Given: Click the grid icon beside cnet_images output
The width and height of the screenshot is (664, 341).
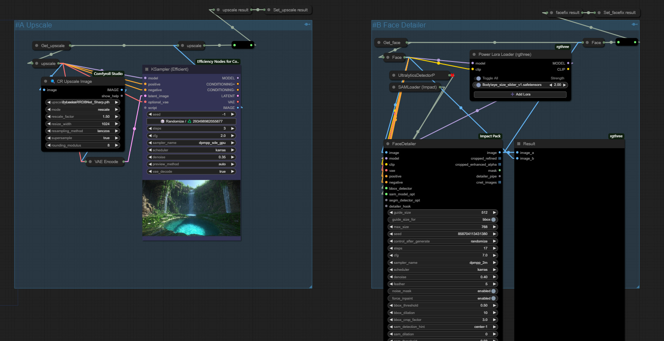Looking at the screenshot, I should 499,182.
